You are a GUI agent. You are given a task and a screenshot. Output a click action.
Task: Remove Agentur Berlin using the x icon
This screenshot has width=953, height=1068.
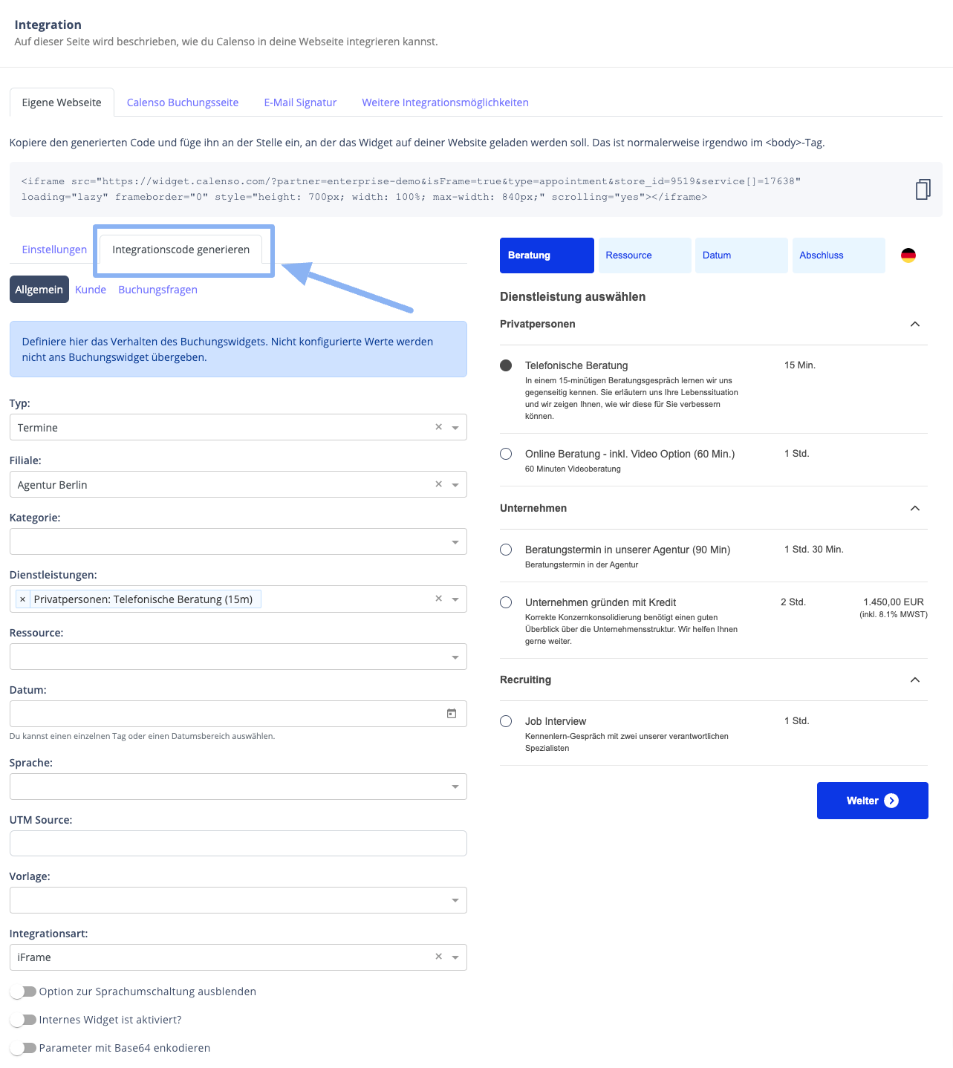(x=438, y=483)
